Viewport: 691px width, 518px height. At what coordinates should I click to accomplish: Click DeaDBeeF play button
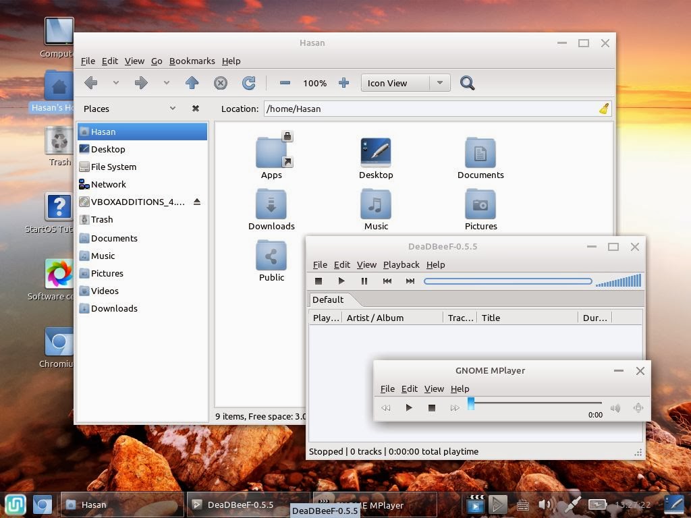(x=341, y=281)
